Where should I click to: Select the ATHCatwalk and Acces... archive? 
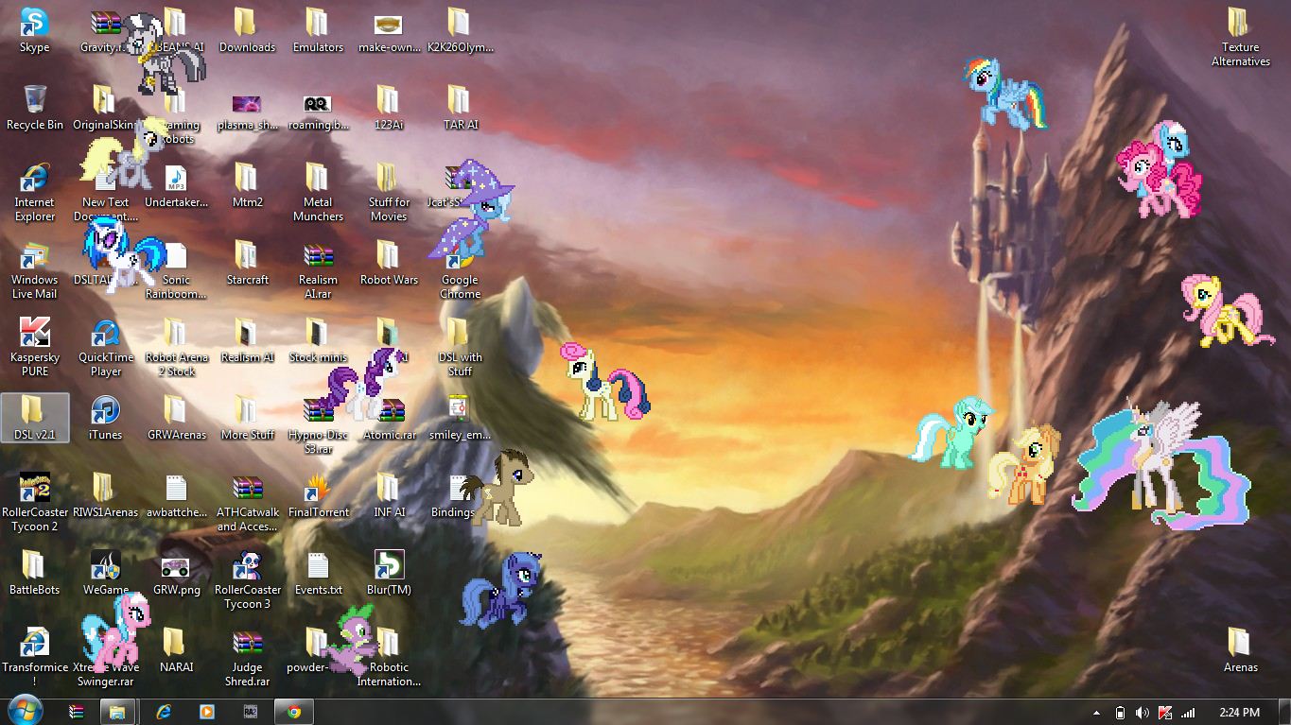(247, 502)
